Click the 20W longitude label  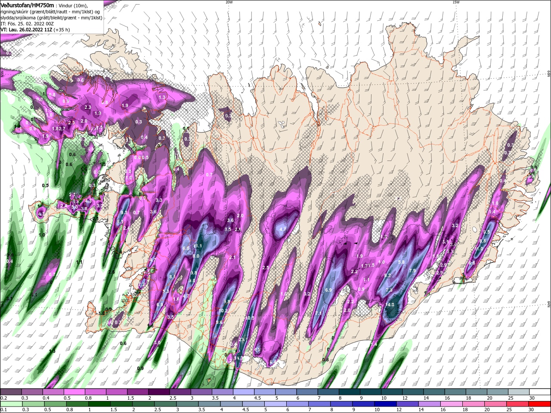229,2
